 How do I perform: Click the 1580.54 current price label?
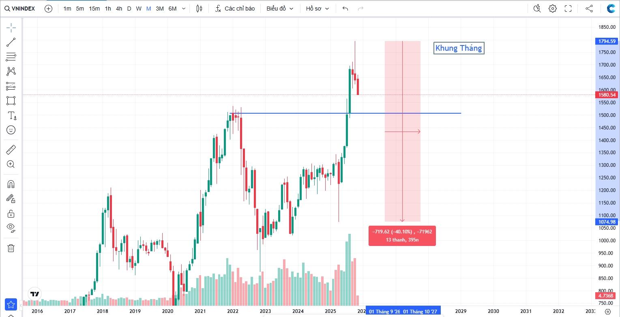click(606, 95)
